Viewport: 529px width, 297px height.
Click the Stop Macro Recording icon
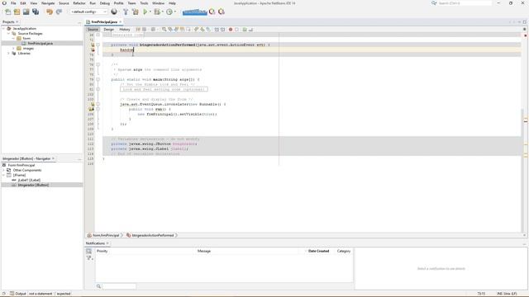(x=236, y=30)
